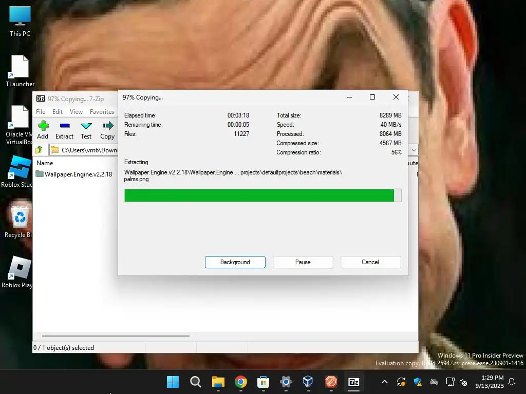Expand the address path dropdown
526x394 pixels.
pyautogui.click(x=414, y=150)
